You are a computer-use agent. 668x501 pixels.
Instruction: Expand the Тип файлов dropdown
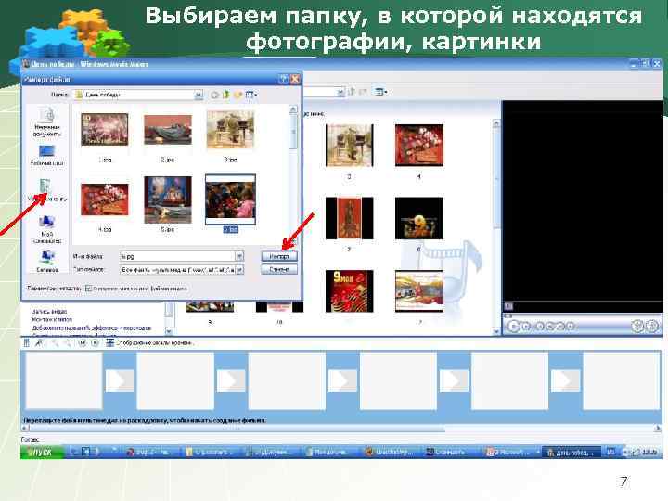coord(239,270)
